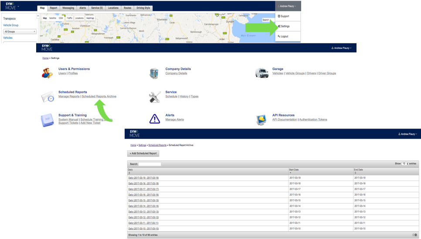This screenshot has height=239, width=421.
Task: Open Andrew Fleury menu on archive page
Action: click(407, 134)
